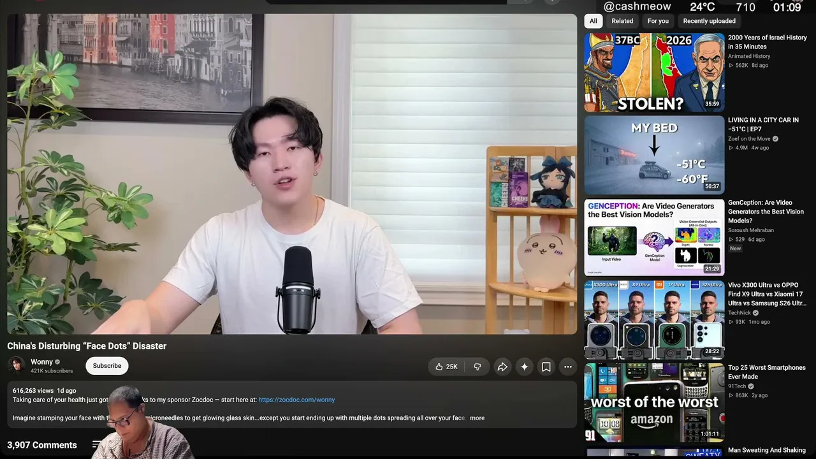The height and width of the screenshot is (459, 816).
Task: Click the video title "China's Disturbing Face Dots Disaster"
Action: coord(87,346)
